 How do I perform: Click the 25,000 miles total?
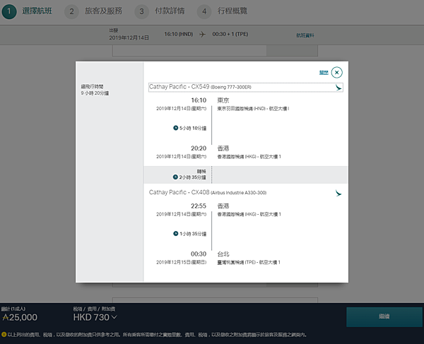pyautogui.click(x=23, y=317)
